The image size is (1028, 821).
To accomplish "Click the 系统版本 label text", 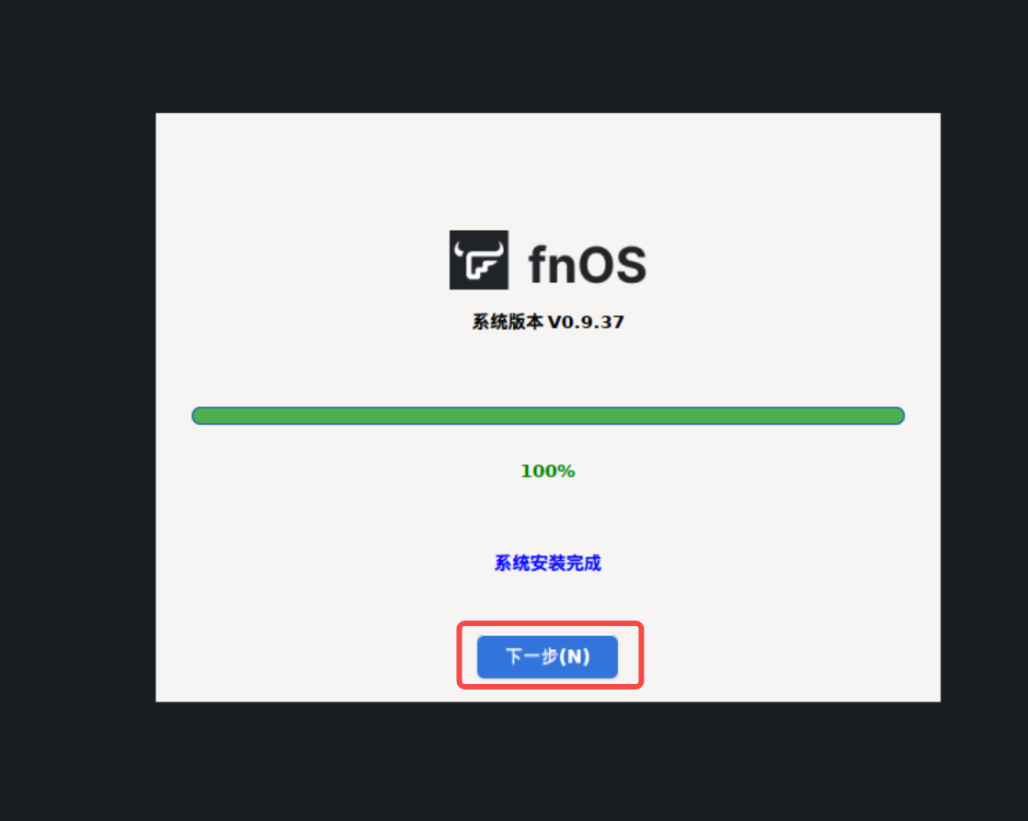I will 508,322.
